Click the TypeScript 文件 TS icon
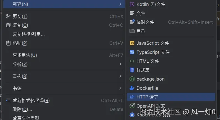The width and height of the screenshot is (220, 120). (132, 52)
